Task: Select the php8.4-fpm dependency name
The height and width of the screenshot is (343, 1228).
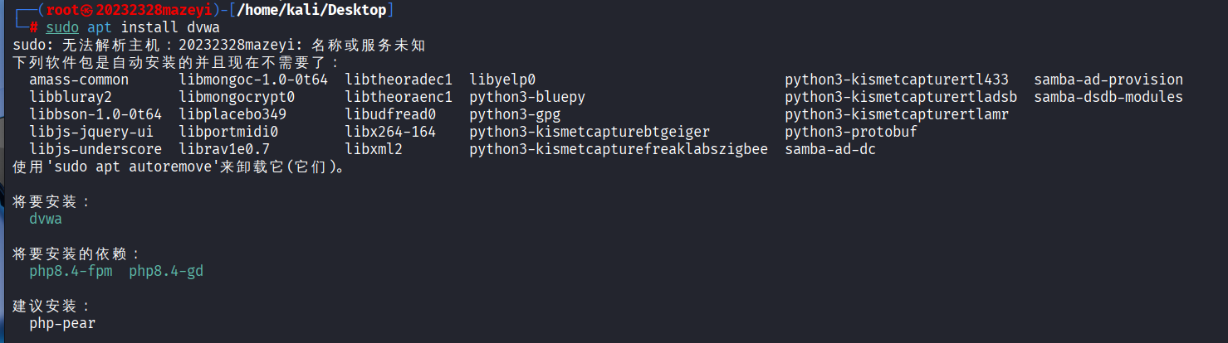Action: (71, 271)
